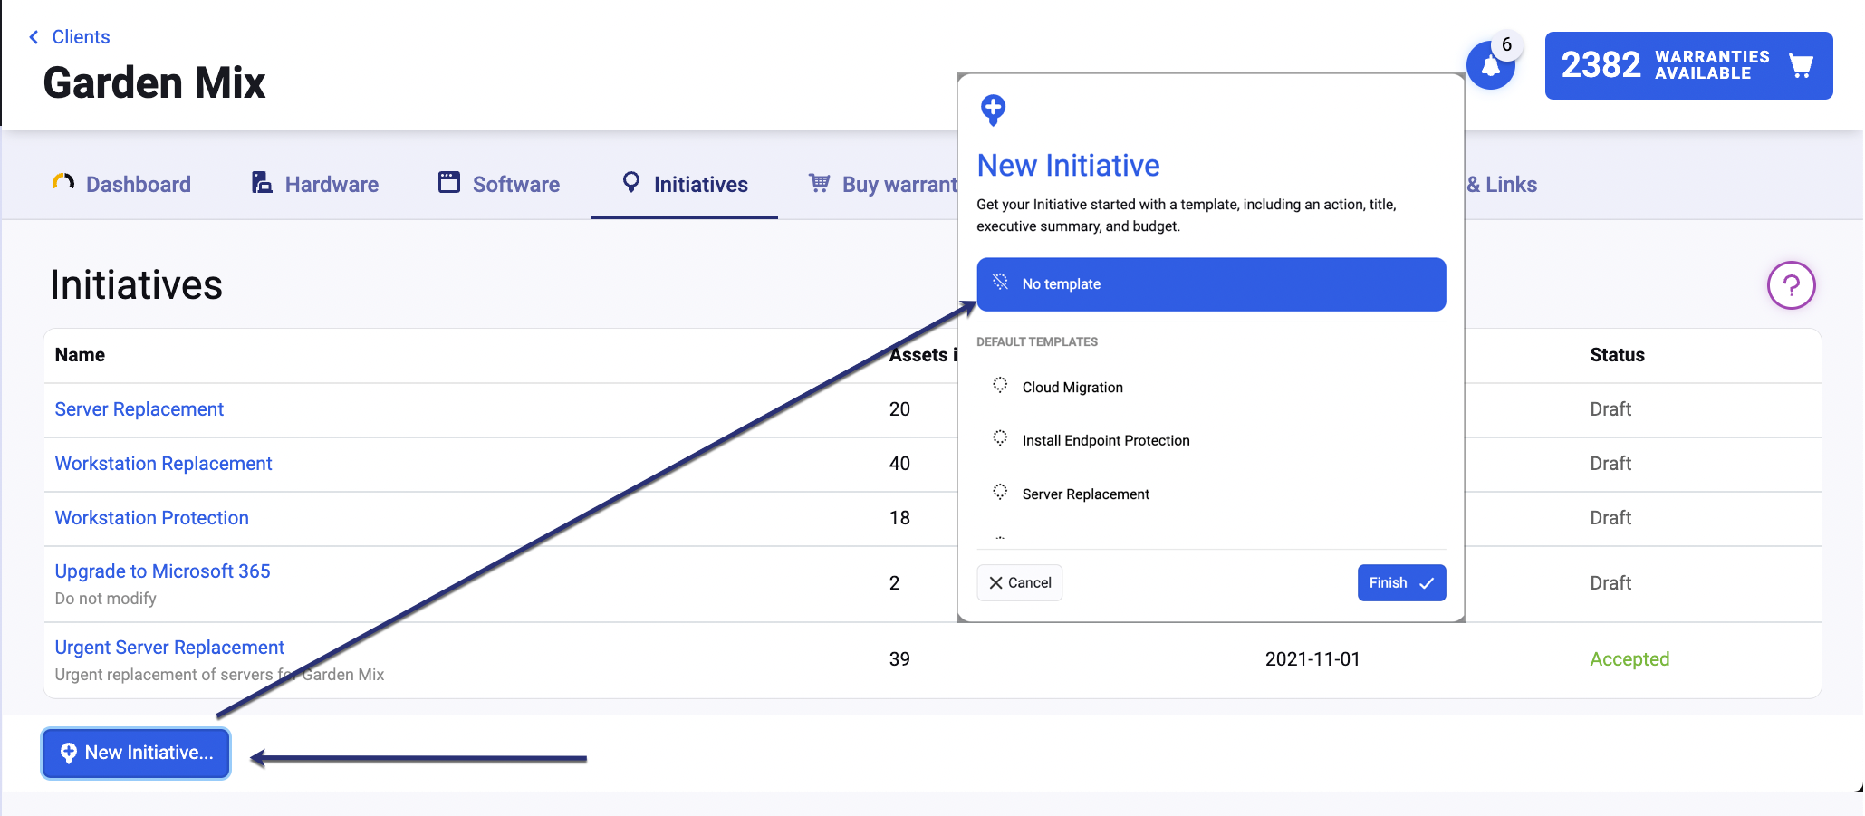Click the Finish button
Image resolution: width=1865 pixels, height=816 pixels.
(x=1401, y=583)
